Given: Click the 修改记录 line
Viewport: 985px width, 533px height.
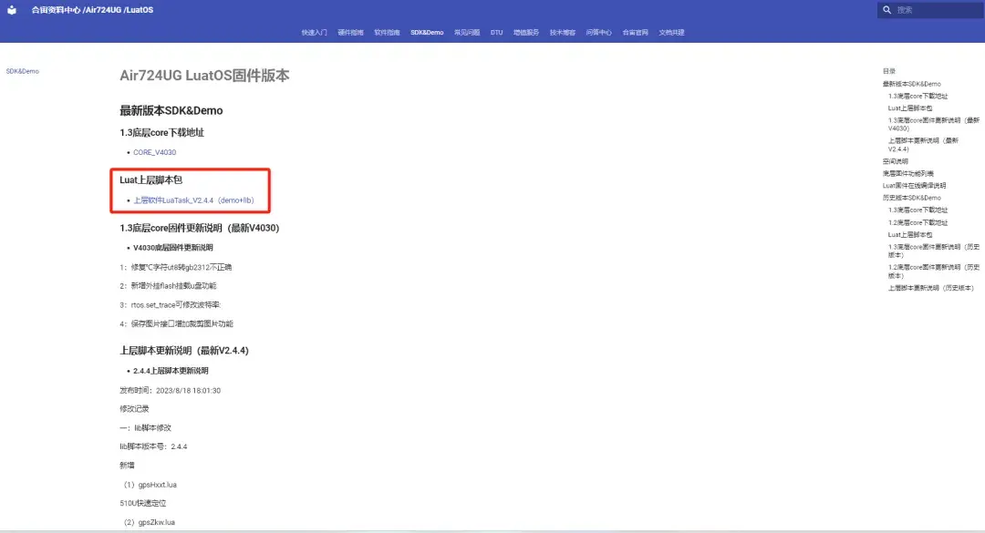Looking at the screenshot, I should [x=134, y=409].
